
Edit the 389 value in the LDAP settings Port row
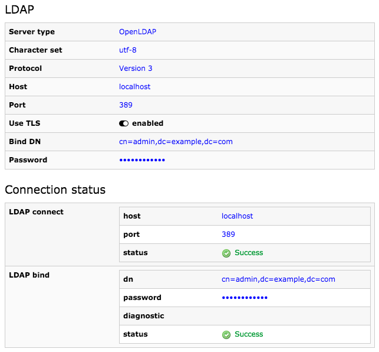click(126, 105)
